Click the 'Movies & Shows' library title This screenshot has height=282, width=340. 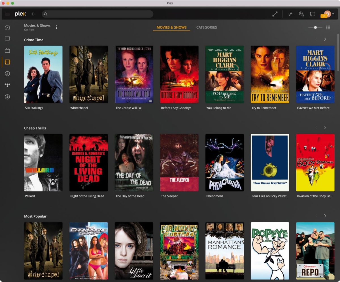[37, 25]
